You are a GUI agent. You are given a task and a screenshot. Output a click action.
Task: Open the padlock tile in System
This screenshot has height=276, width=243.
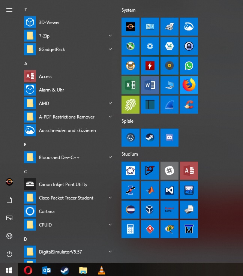189,46
